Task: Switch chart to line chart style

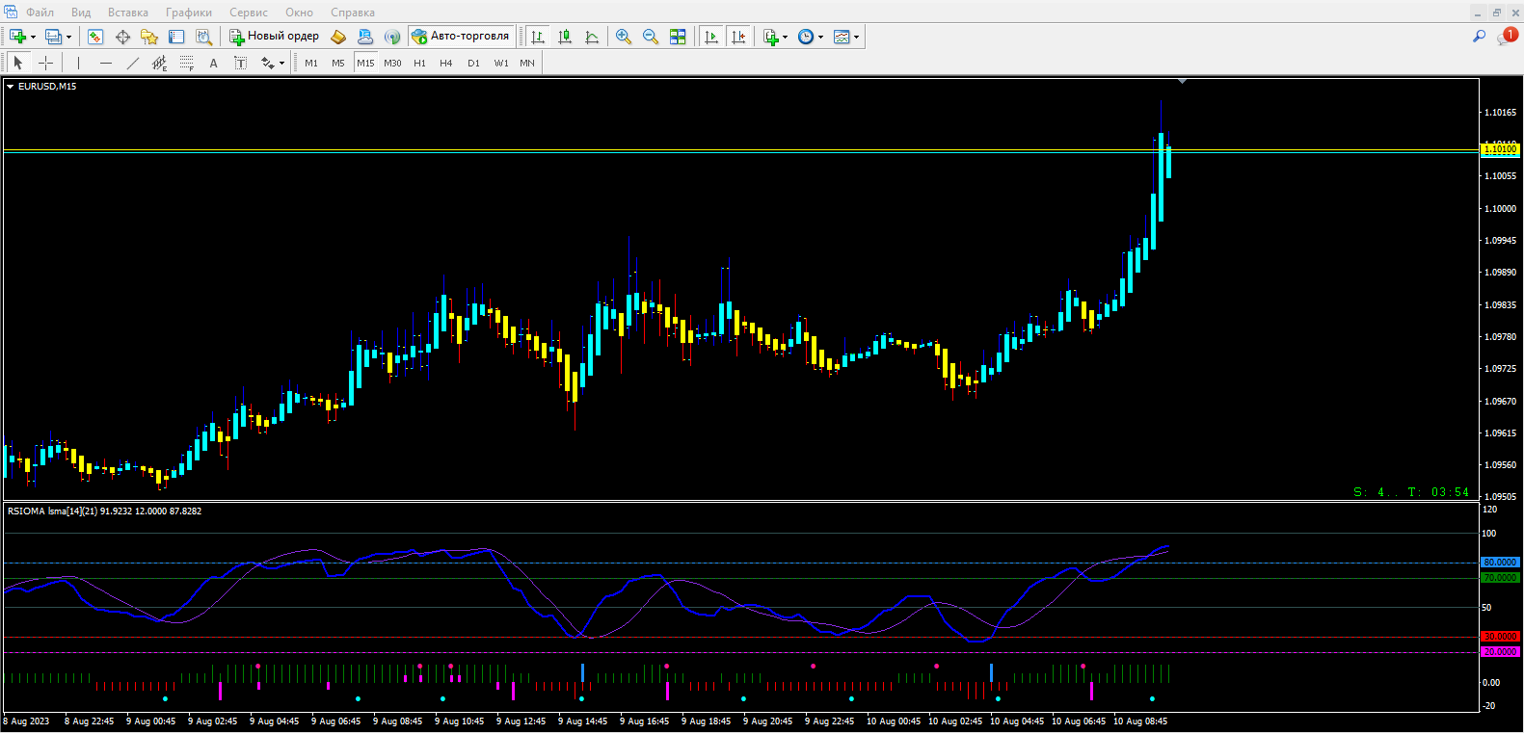Action: [x=592, y=37]
